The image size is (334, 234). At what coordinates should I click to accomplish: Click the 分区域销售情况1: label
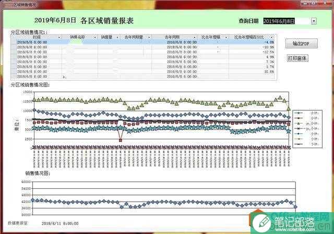tap(29, 32)
